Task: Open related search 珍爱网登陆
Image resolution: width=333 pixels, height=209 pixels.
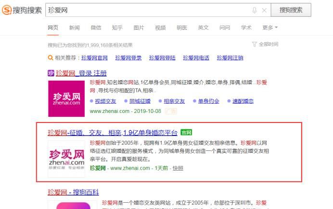Action: pyautogui.click(x=162, y=58)
